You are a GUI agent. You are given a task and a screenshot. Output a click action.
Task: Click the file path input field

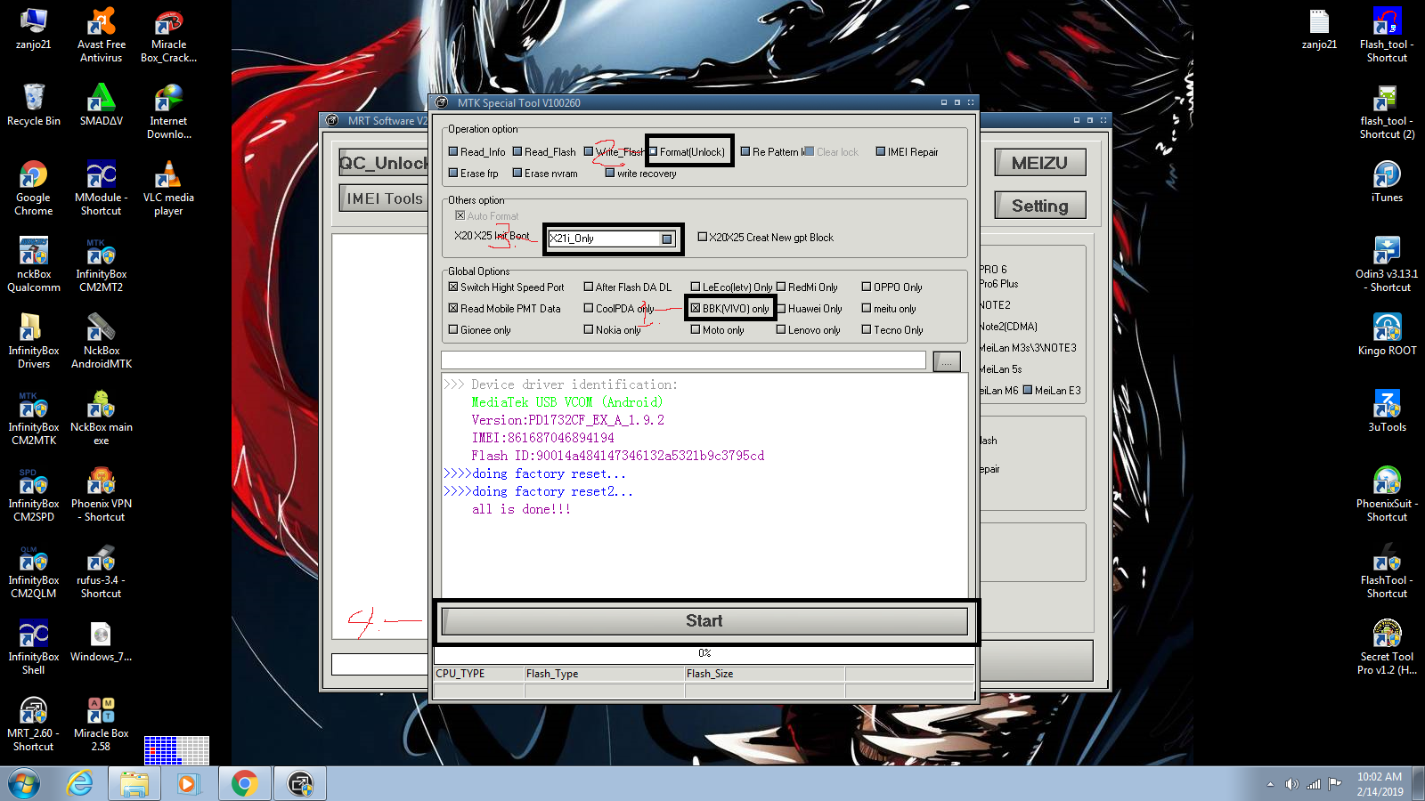pos(683,360)
